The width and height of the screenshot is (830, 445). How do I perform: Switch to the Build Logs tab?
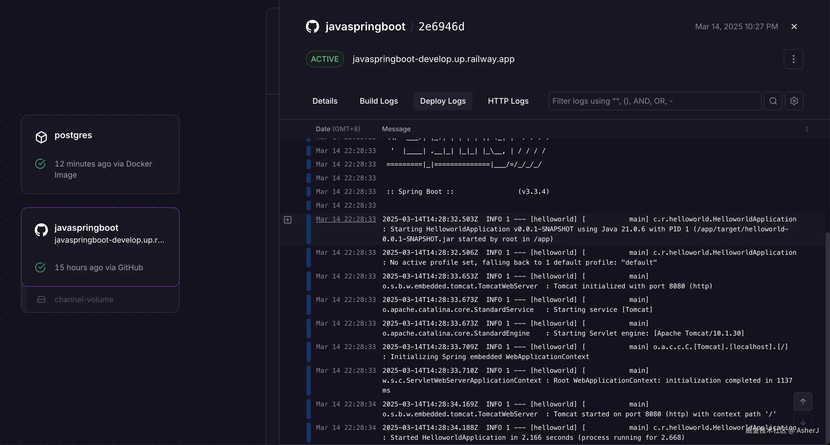pyautogui.click(x=379, y=101)
